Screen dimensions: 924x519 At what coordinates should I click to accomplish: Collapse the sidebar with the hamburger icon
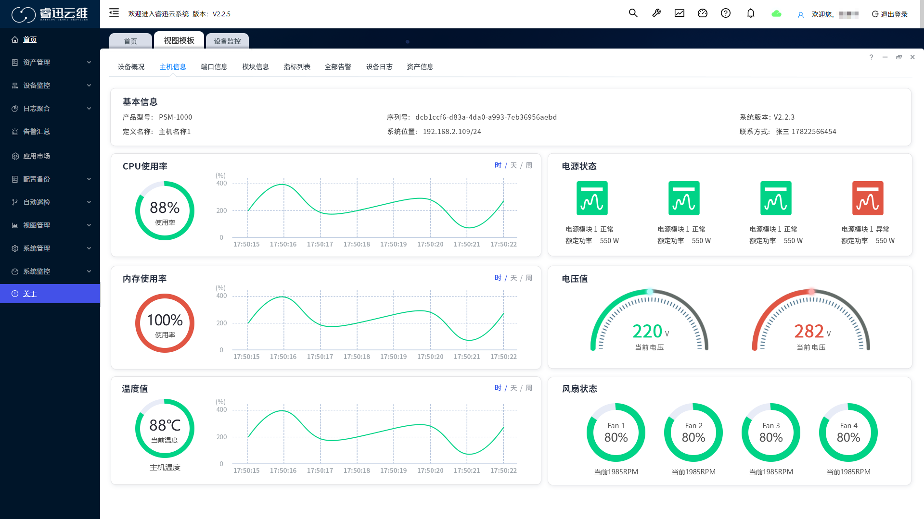pos(114,13)
